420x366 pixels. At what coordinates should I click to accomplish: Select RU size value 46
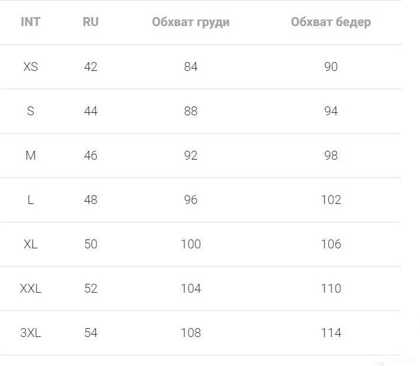90,156
